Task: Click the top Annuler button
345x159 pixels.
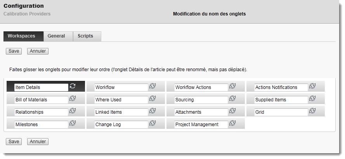Action: (x=38, y=51)
